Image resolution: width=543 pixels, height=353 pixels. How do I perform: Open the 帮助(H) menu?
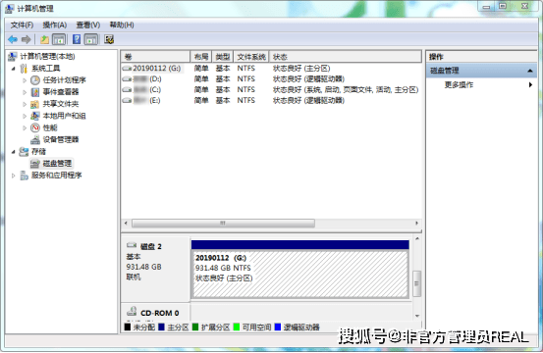(122, 25)
